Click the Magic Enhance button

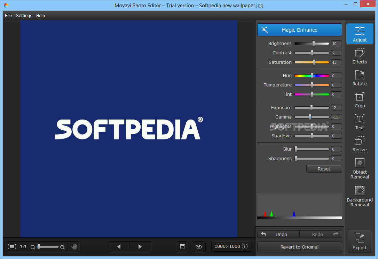(300, 30)
